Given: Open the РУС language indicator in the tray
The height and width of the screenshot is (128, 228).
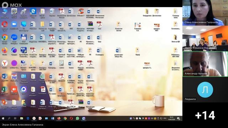Looking at the screenshot, I should pos(165,118).
